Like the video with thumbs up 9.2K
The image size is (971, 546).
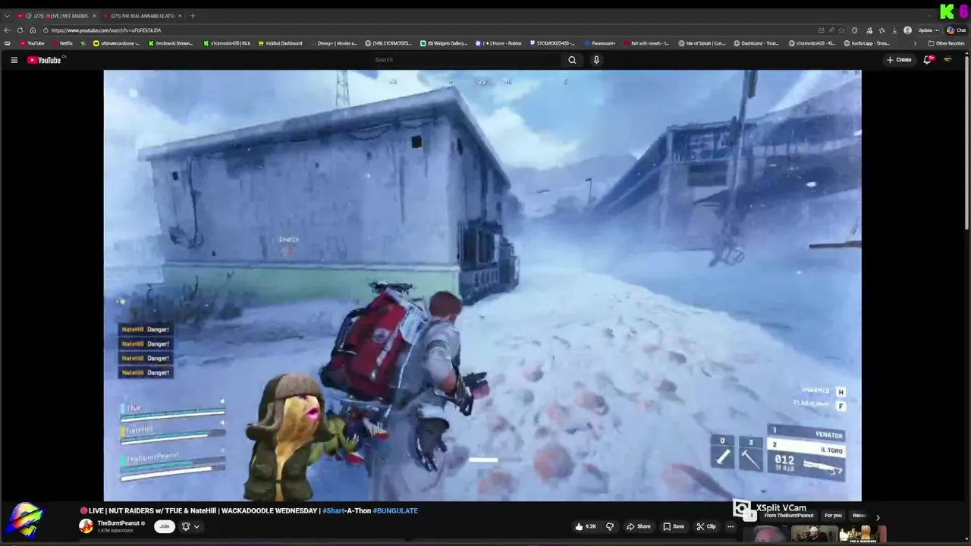pyautogui.click(x=586, y=526)
